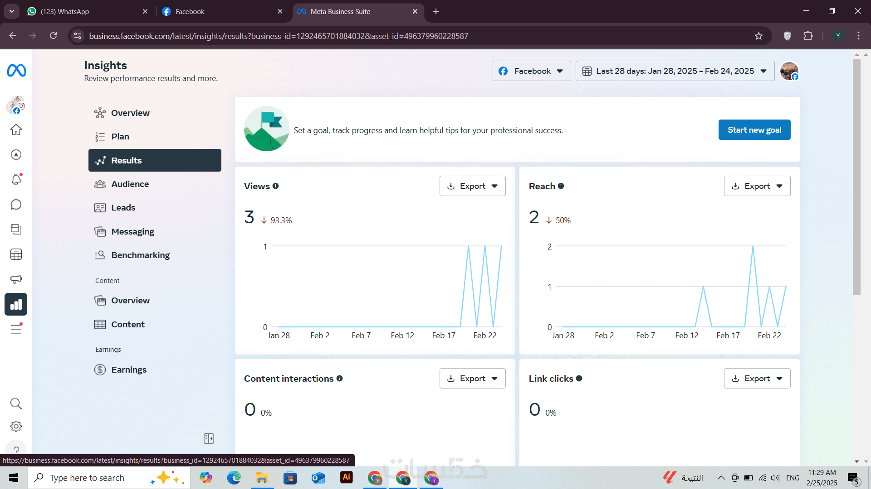The image size is (871, 489).
Task: Open the sidebar search magnifier icon
Action: pos(16,403)
